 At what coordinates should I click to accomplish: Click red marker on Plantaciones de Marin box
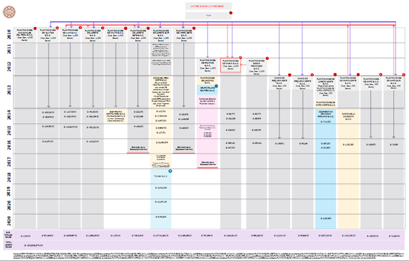tap(240, 58)
